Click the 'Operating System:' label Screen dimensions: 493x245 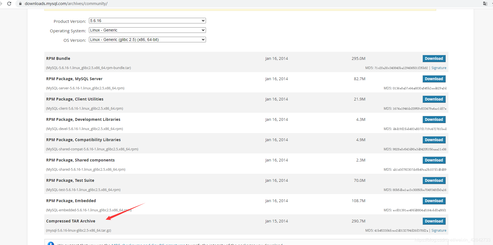(68, 31)
